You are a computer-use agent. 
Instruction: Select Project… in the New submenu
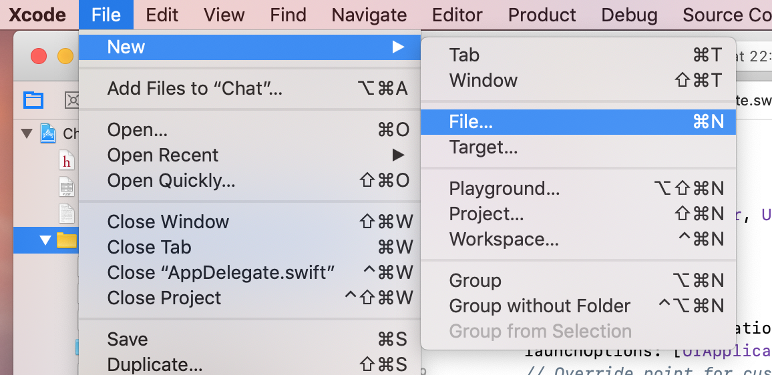578,214
